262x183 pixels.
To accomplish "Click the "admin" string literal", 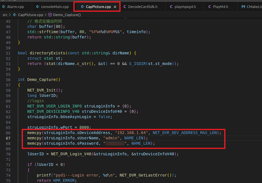I will point(111,138).
